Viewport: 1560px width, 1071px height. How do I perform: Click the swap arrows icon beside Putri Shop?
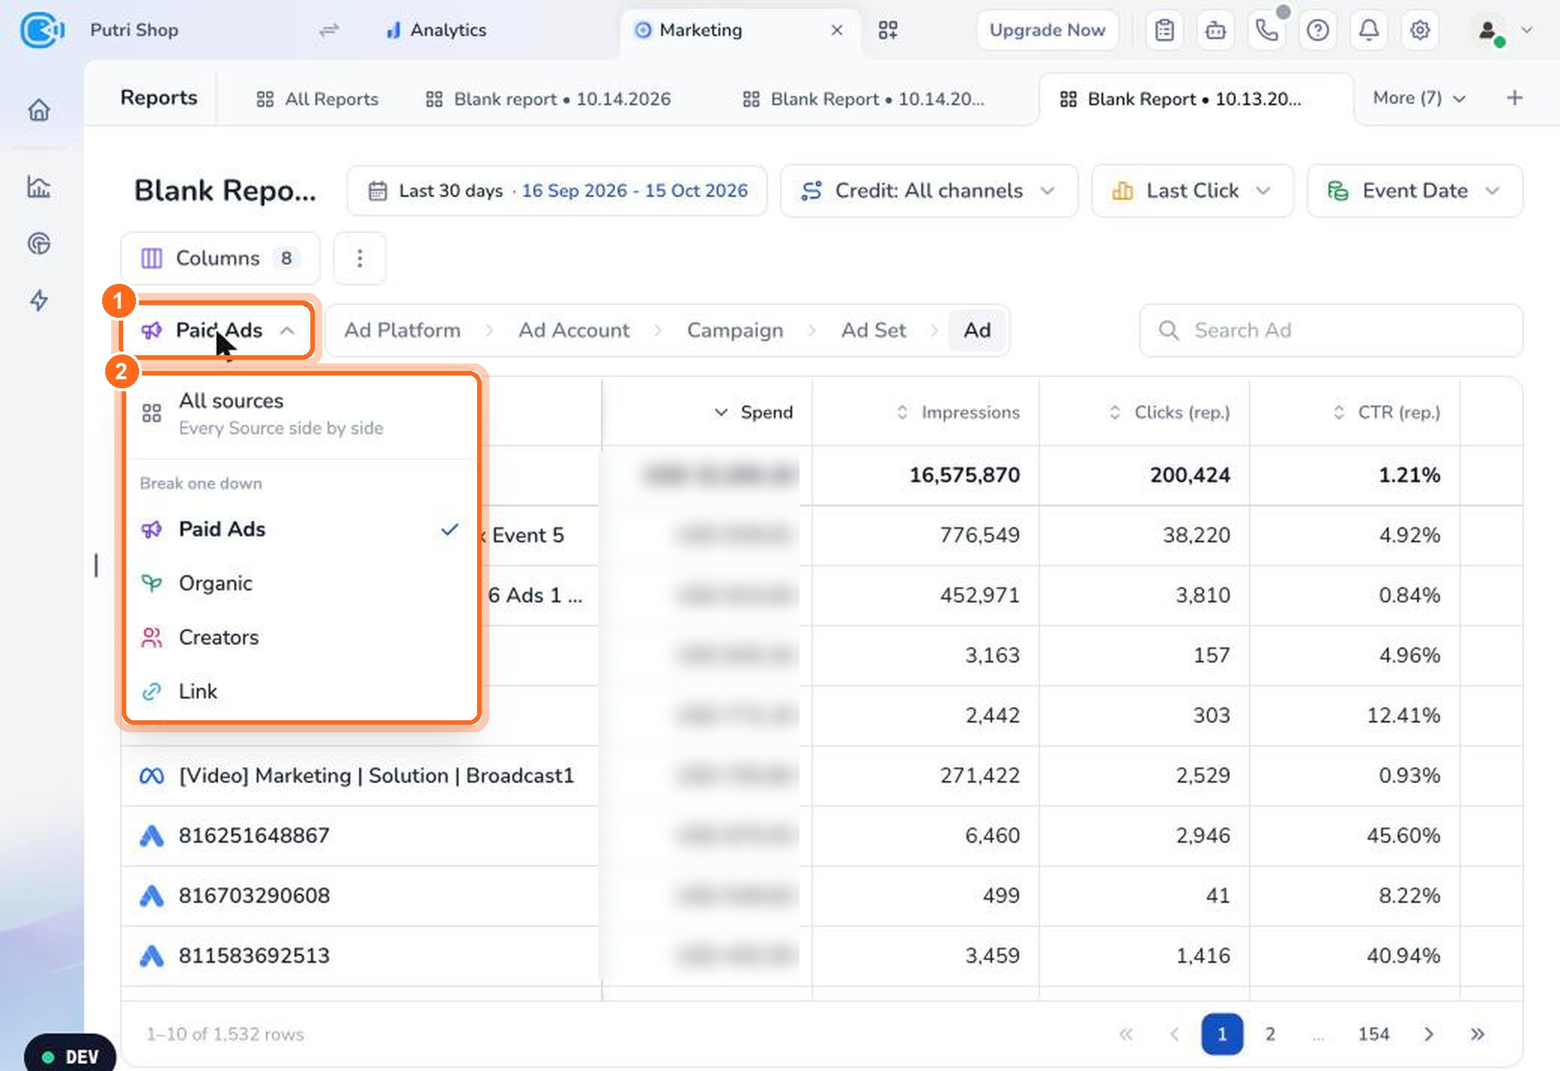(x=329, y=30)
